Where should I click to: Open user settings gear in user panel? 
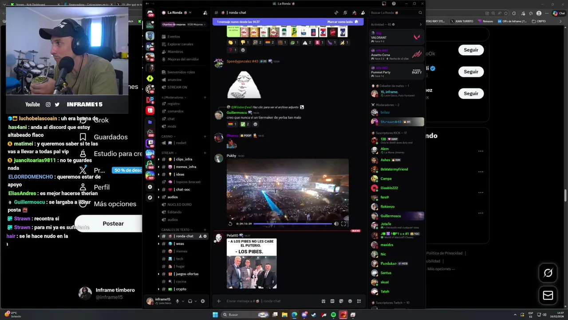pos(203,301)
